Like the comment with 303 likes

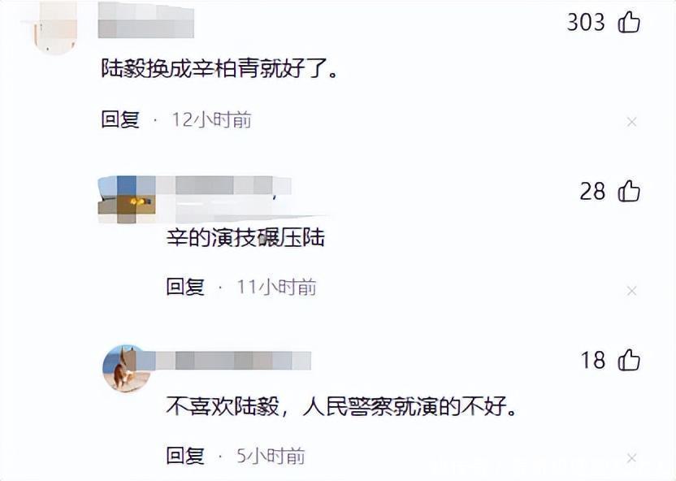click(x=629, y=22)
